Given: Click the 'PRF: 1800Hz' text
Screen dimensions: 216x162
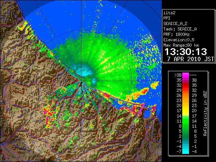Looking at the screenshot, I should coord(176,34).
